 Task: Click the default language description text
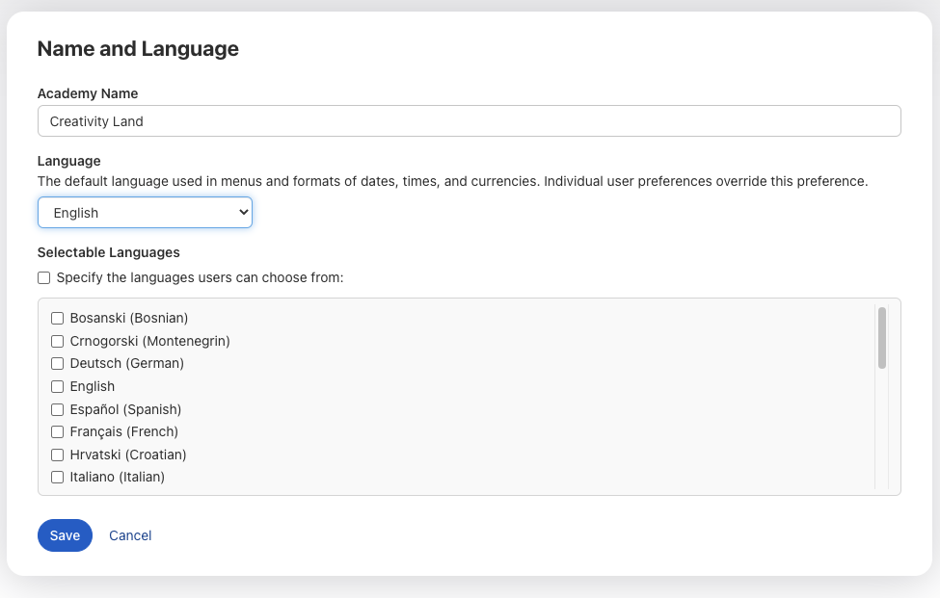pos(452,181)
